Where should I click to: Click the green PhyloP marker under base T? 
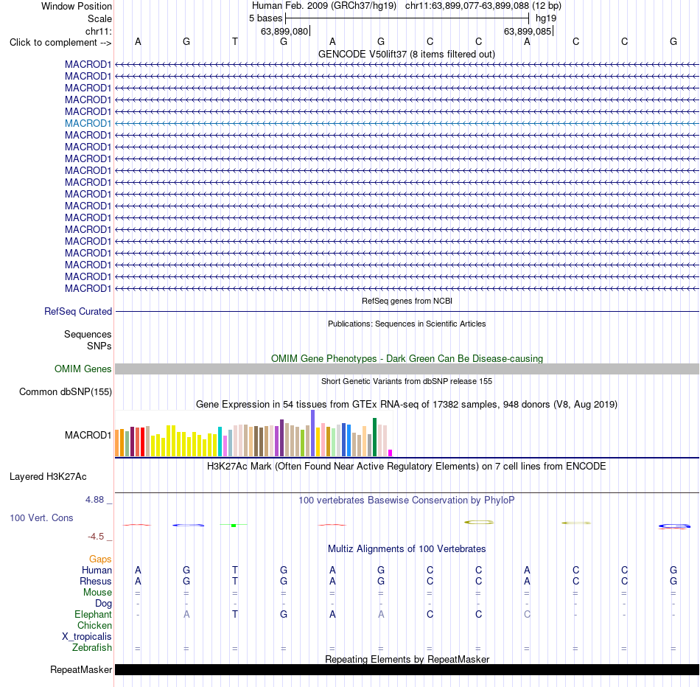click(x=234, y=526)
